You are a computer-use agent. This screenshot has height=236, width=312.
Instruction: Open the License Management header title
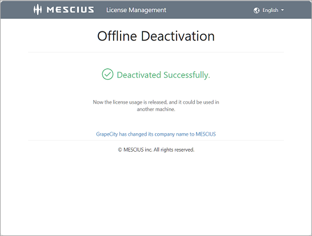pyautogui.click(x=136, y=10)
